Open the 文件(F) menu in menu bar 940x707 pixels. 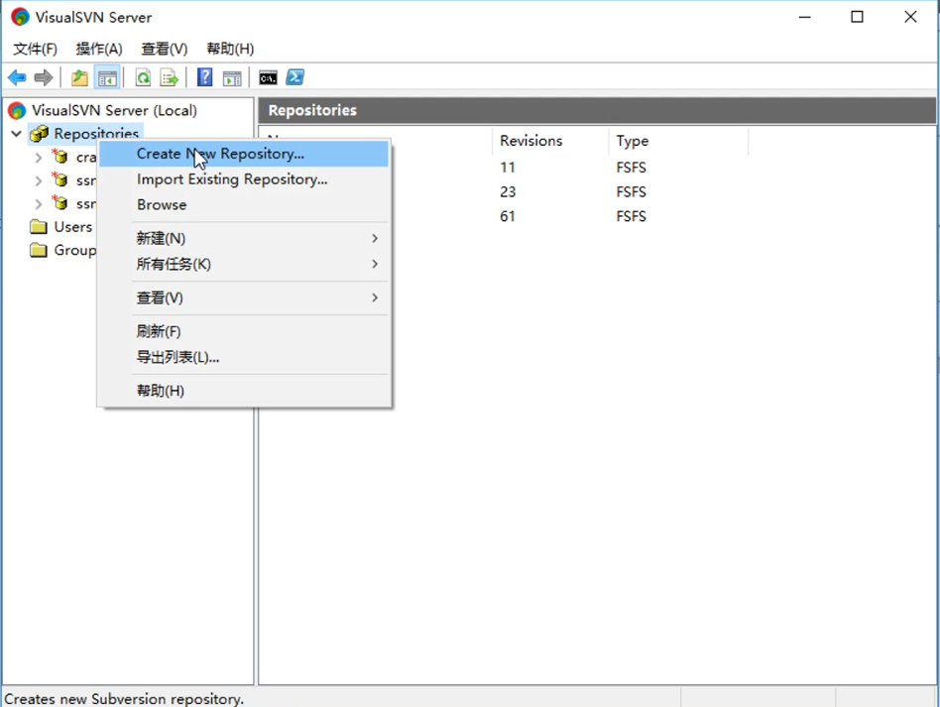[x=36, y=49]
